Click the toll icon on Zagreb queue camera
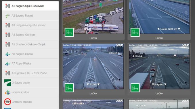The height and width of the screenshot is (109, 195). click(x=135, y=88)
